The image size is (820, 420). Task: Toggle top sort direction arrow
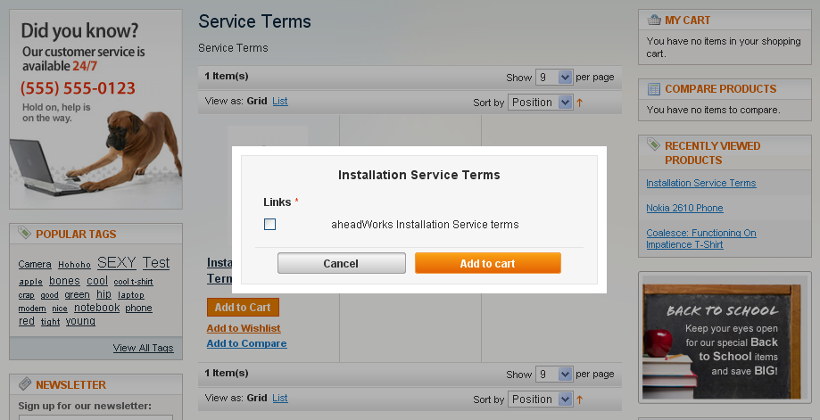579,103
